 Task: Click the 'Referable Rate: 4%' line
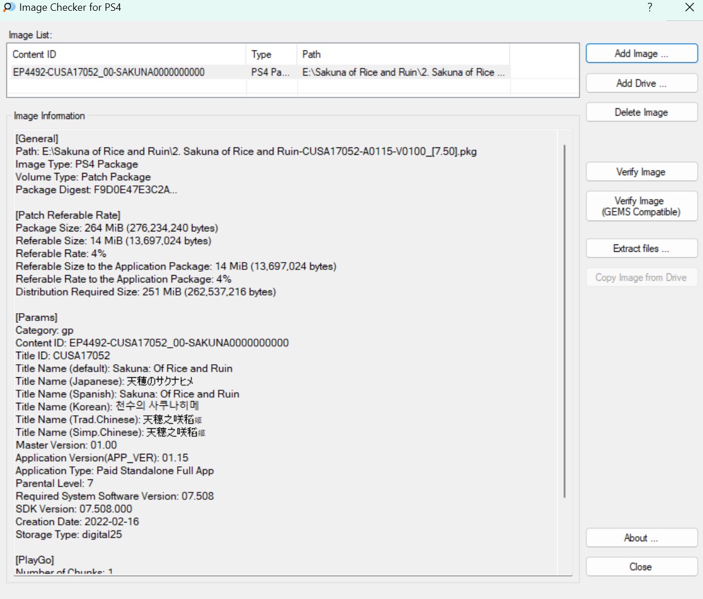point(61,254)
